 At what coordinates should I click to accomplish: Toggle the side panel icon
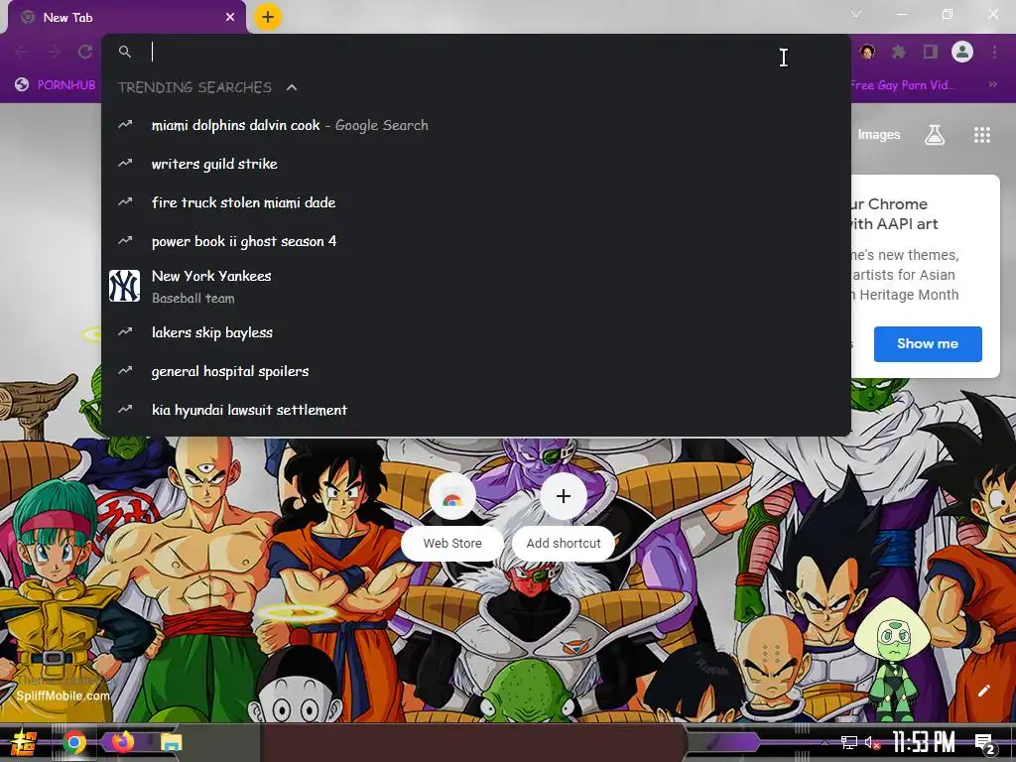(931, 52)
